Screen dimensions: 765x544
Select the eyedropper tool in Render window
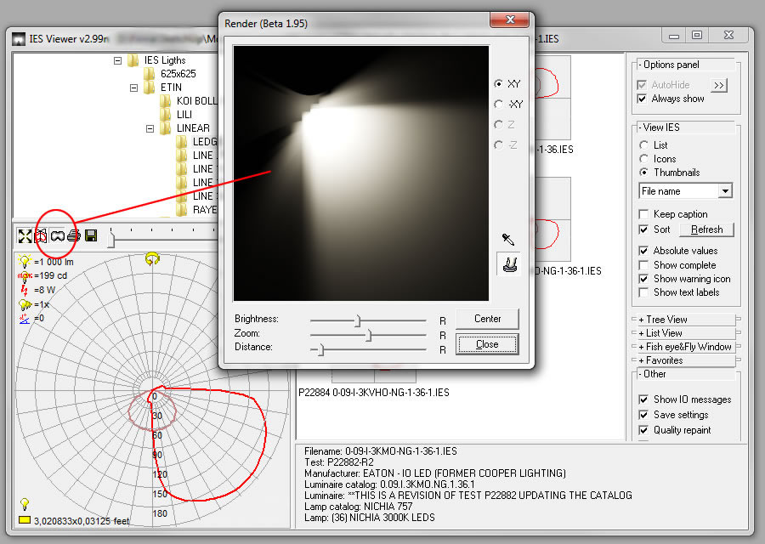click(x=510, y=240)
